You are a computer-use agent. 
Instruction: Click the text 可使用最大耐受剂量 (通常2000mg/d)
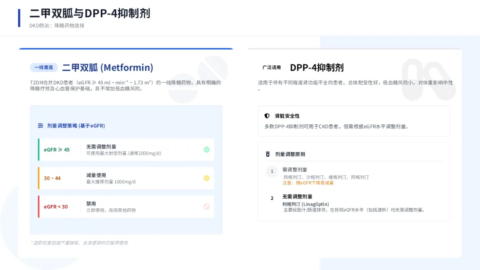[124, 153]
